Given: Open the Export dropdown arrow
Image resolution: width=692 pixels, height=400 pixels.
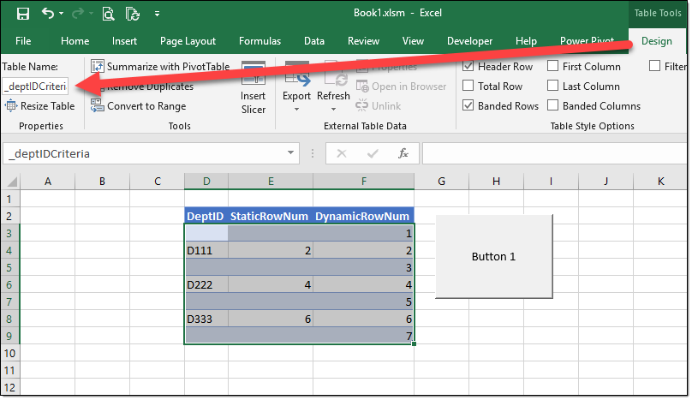Looking at the screenshot, I should 296,109.
